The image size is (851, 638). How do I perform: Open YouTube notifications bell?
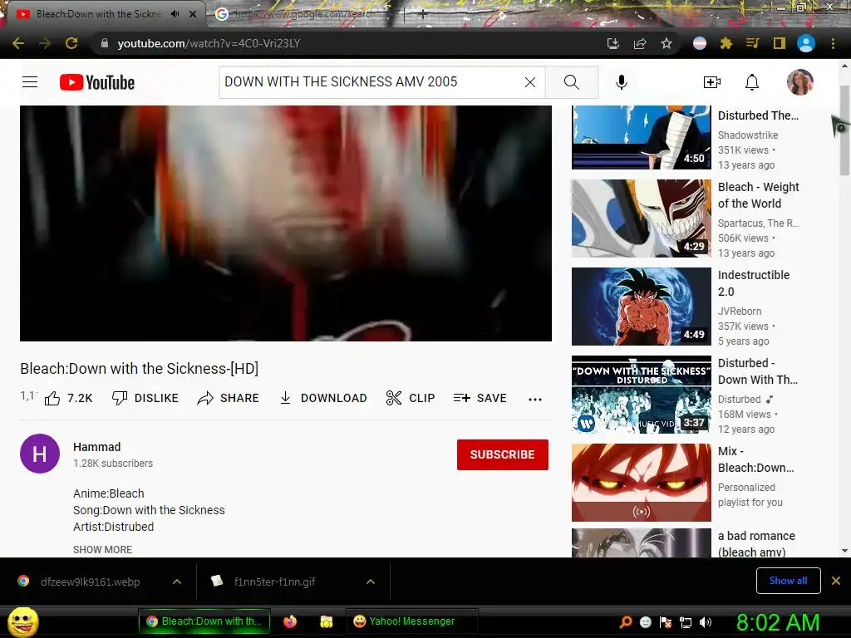(x=751, y=82)
